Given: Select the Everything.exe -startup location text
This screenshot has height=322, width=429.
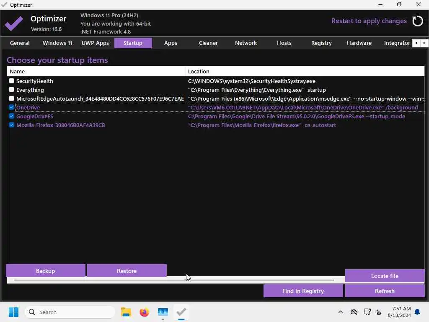Looking at the screenshot, I should [257, 90].
